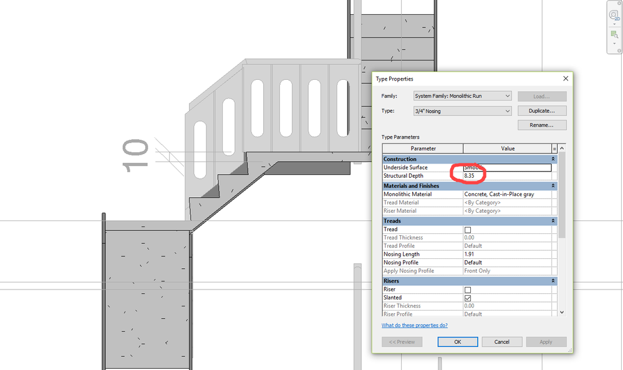Disable the Slanted checkbox
Screen dimensions: 623x370
[467, 298]
